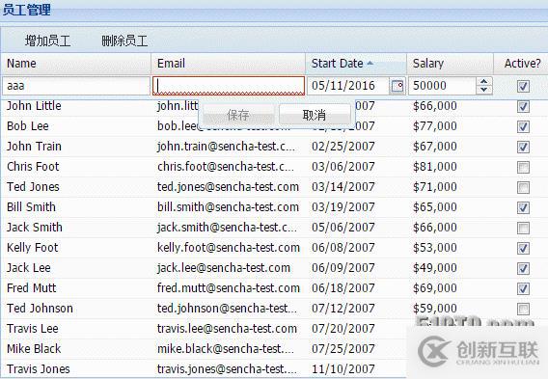548x379 pixels.
Task: Click the 保存 button
Action: [238, 115]
